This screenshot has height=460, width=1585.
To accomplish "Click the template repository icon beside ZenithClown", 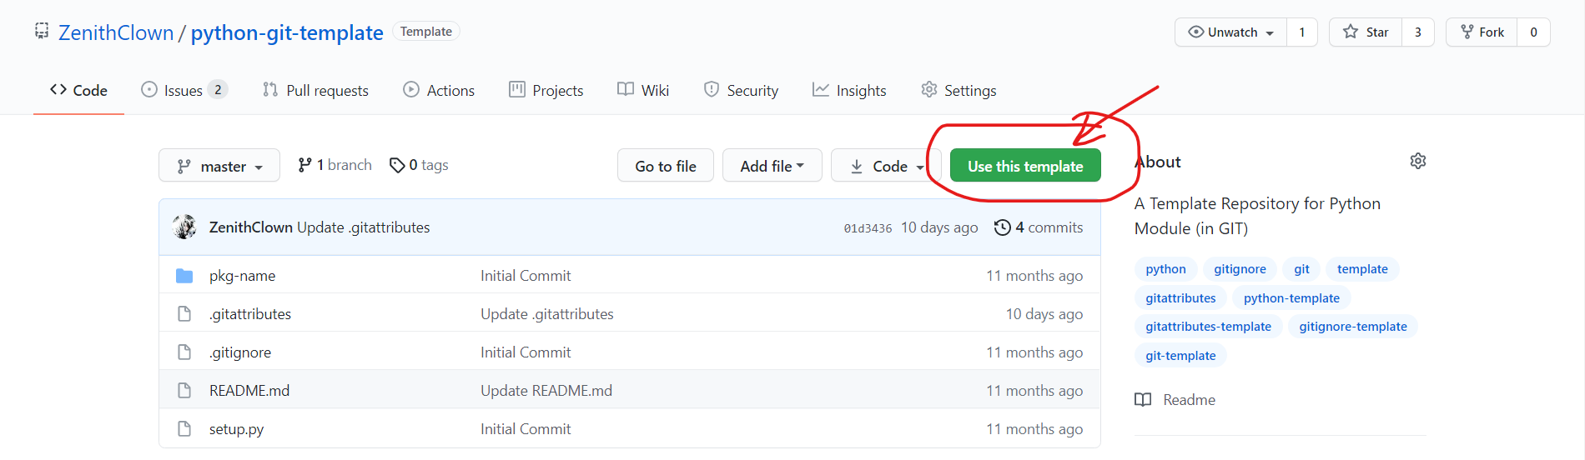I will click(42, 32).
